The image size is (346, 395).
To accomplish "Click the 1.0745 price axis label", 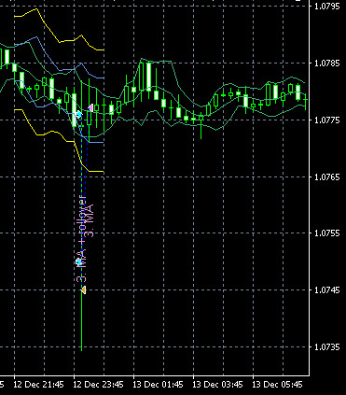I will 327,290.
